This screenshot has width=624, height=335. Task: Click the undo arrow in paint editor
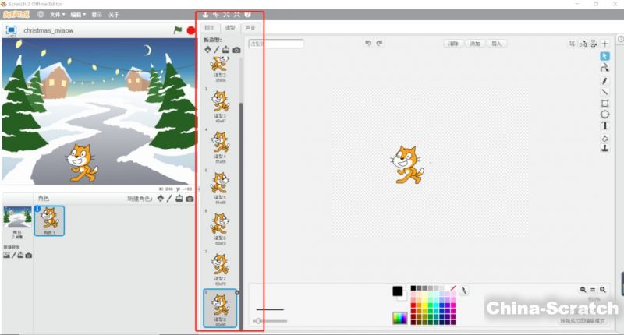(x=368, y=44)
